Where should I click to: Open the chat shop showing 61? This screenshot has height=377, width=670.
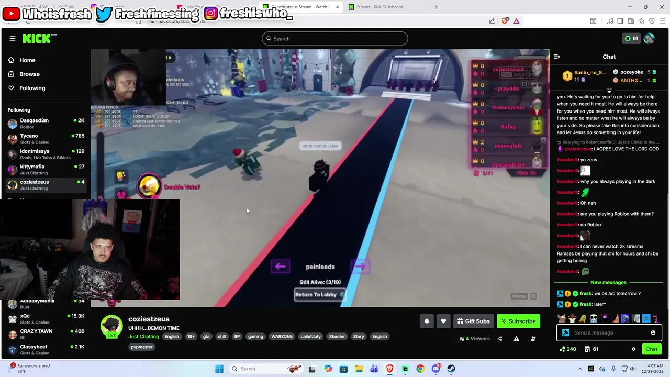coord(591,349)
